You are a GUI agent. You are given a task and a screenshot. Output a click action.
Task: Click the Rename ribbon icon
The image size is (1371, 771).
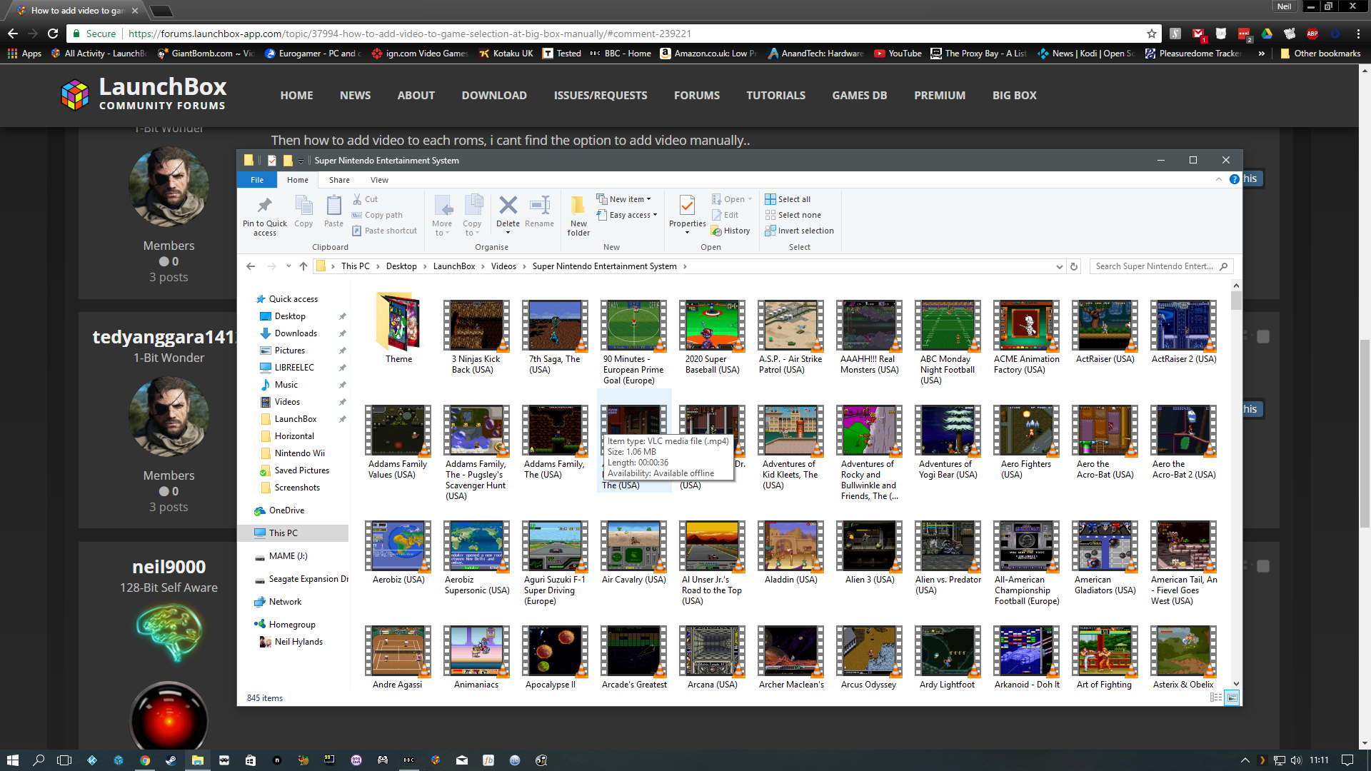coord(539,205)
